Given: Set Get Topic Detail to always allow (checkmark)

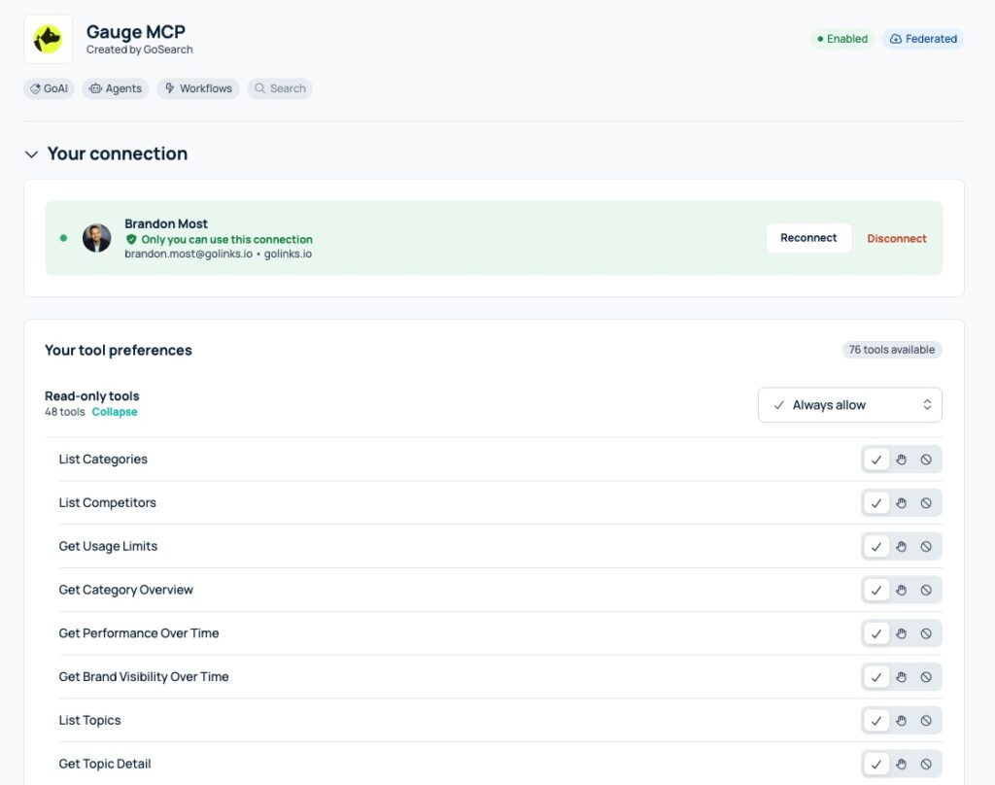Looking at the screenshot, I should pos(876,764).
